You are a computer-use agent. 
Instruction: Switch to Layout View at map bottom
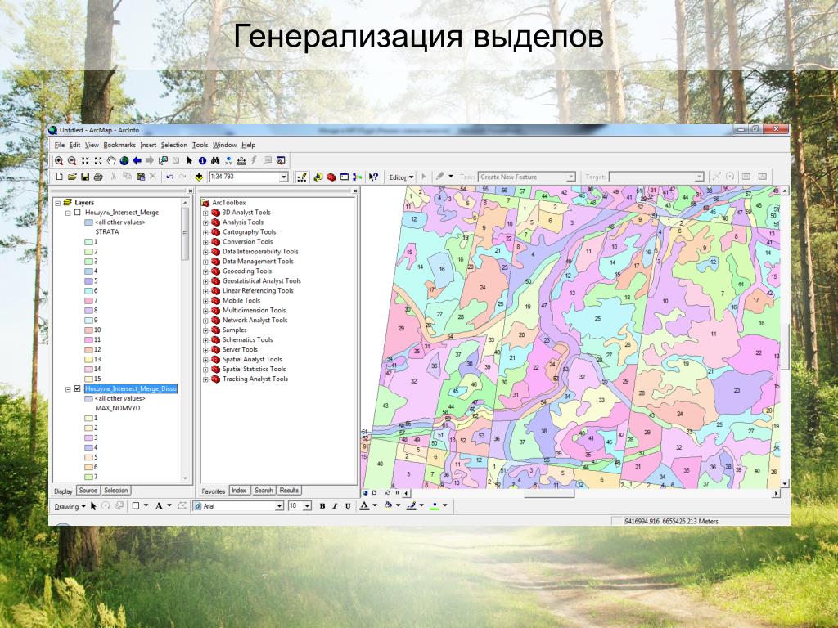pyautogui.click(x=374, y=493)
